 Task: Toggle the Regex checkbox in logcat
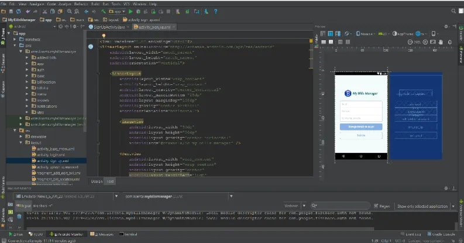pyautogui.click(x=376, y=206)
